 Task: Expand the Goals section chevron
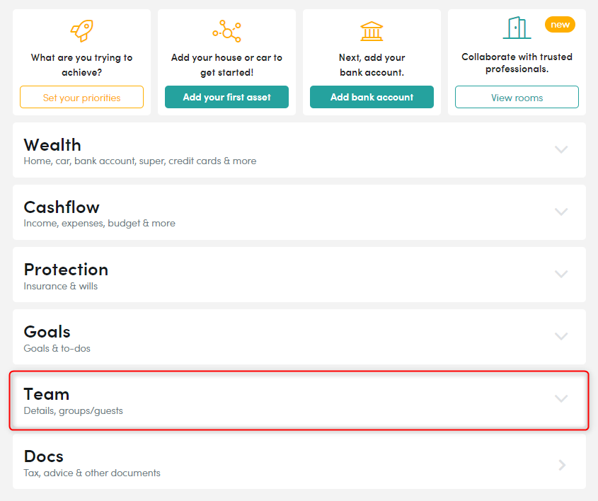pyautogui.click(x=561, y=336)
